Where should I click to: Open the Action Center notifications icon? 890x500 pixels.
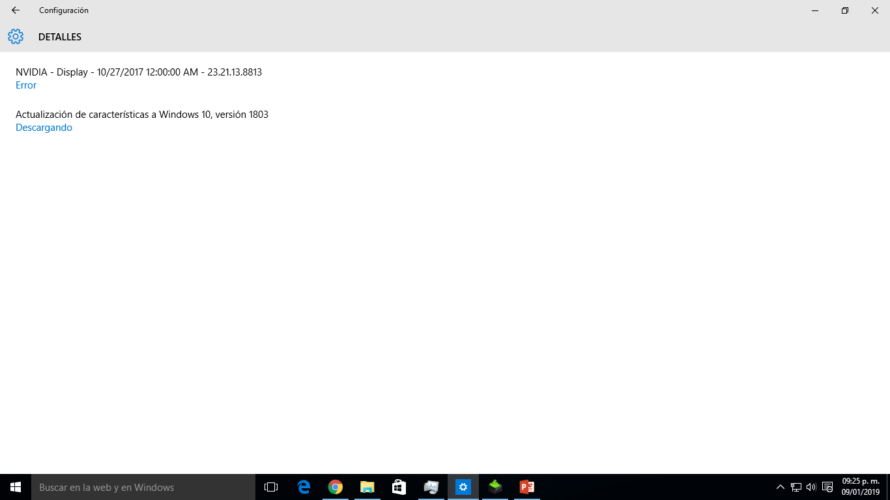[x=827, y=487]
